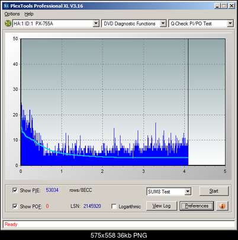The image size is (238, 240).
Task: Click the x-axis label 5
Action: (x=225, y=171)
